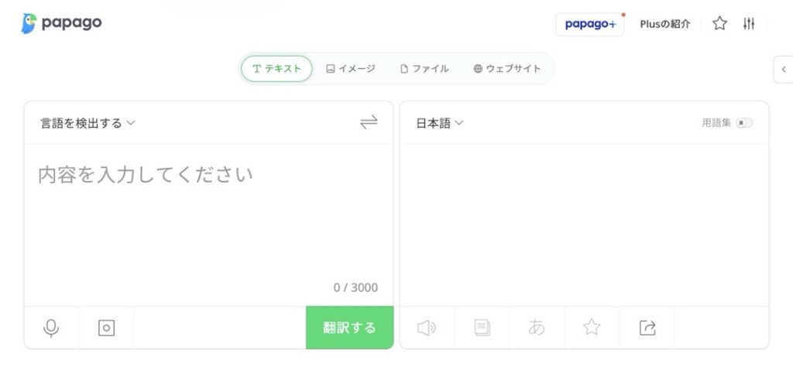Click the Plusの紹介 link
793x378 pixels.
pos(665,24)
